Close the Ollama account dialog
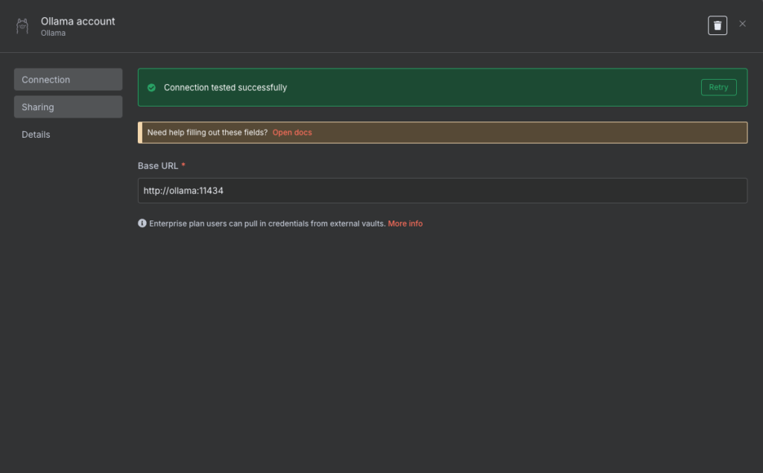Image resolution: width=763 pixels, height=473 pixels. coord(742,24)
